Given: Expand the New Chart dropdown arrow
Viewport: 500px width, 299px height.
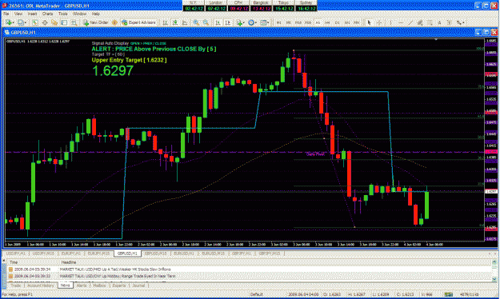Looking at the screenshot, I should click(14, 22).
